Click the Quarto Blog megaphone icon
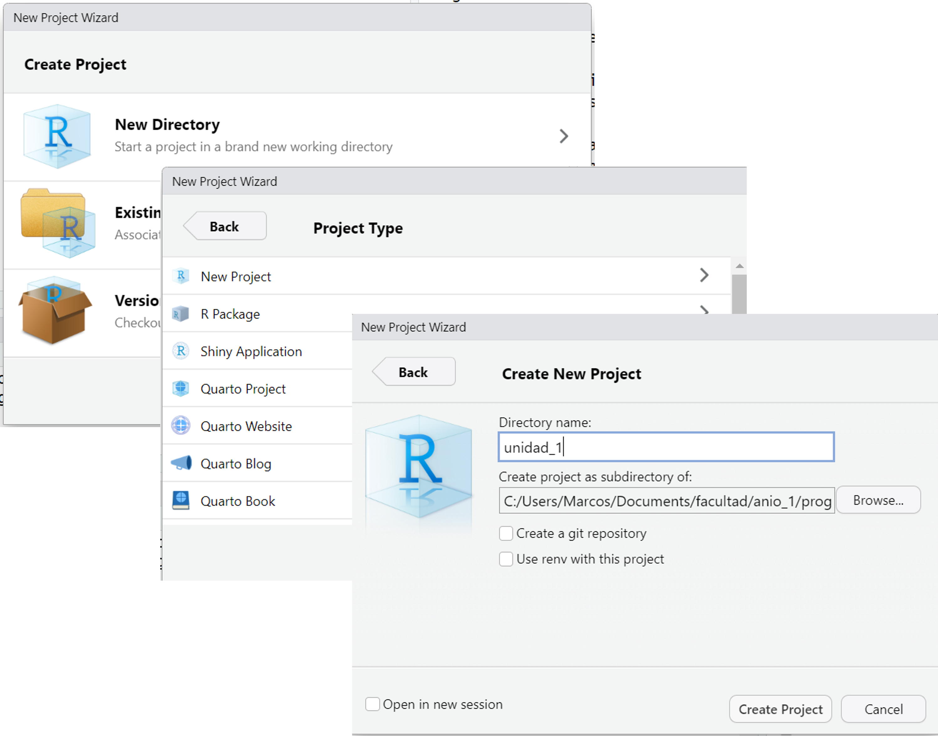Screen dimensions: 938x736 click(x=181, y=463)
